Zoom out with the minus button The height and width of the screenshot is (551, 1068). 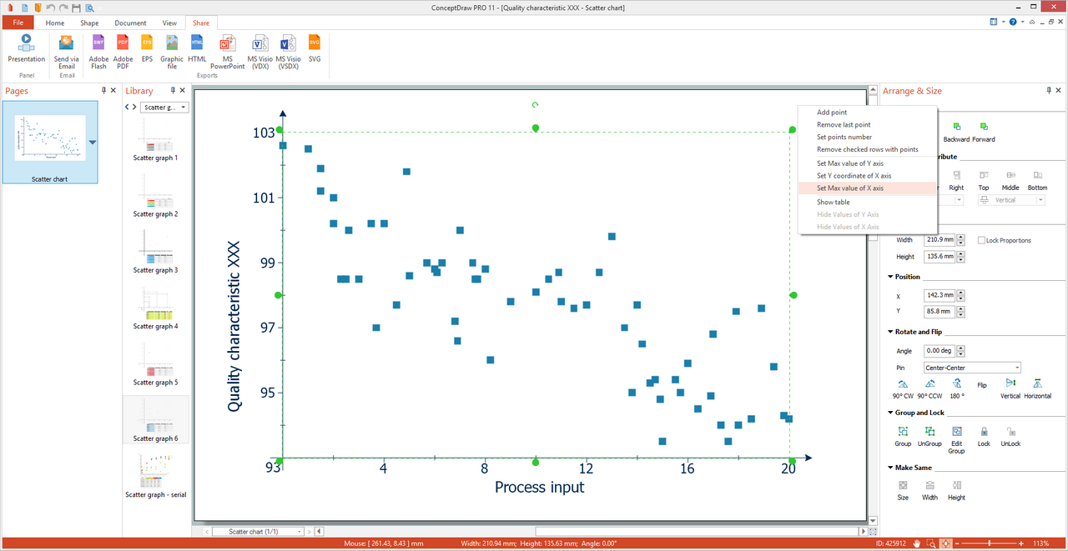958,543
